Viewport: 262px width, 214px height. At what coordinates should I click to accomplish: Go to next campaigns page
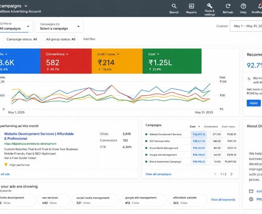231,174
